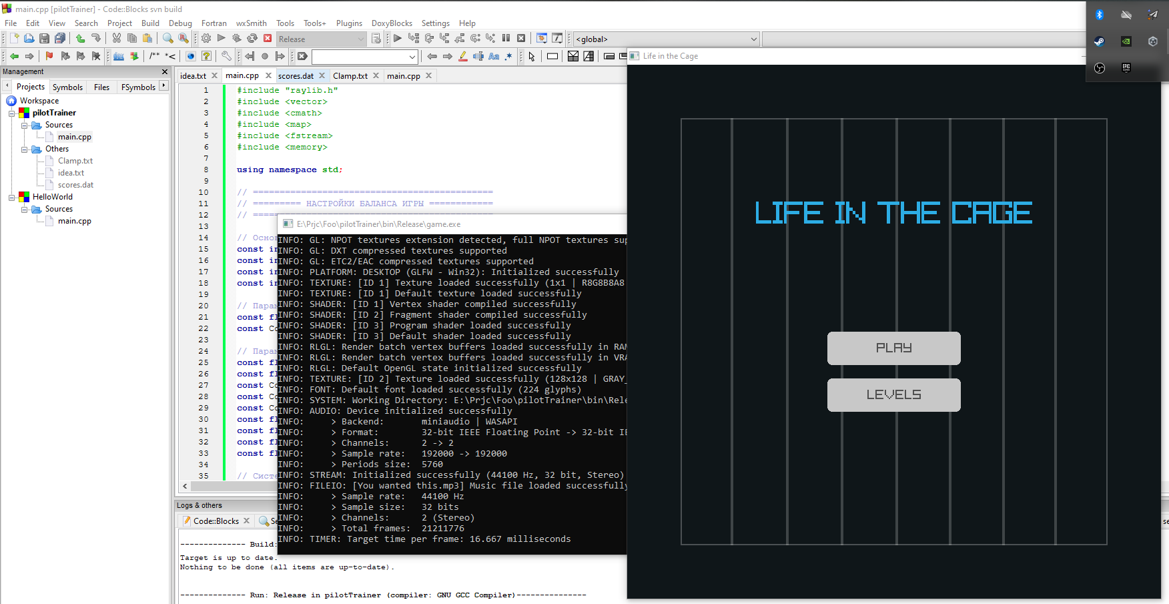
Task: Redo the last undone edit
Action: (x=95, y=39)
